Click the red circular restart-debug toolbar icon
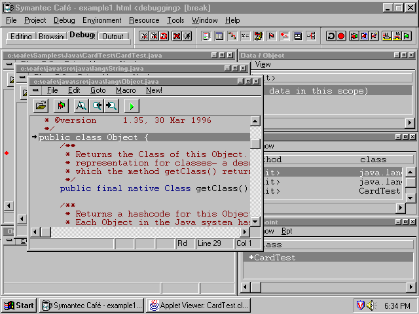The image size is (419, 314). 164,36
